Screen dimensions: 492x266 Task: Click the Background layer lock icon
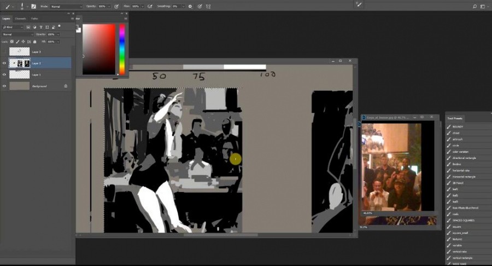click(x=66, y=86)
